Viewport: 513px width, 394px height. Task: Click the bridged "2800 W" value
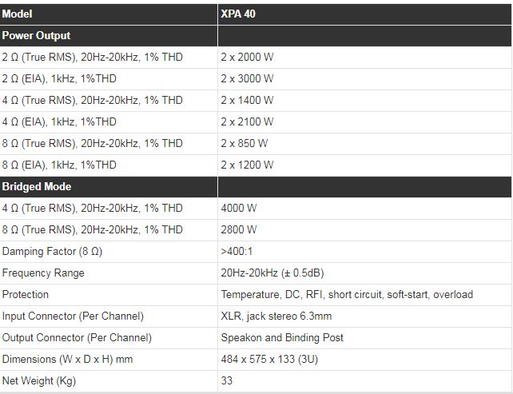click(x=239, y=230)
